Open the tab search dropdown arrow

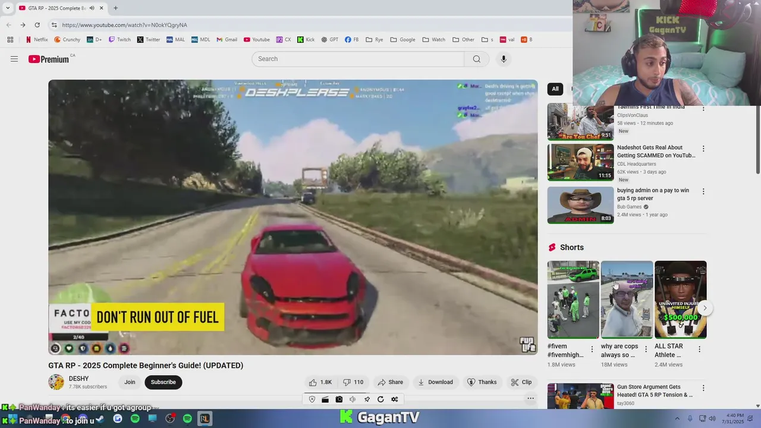pyautogui.click(x=8, y=8)
